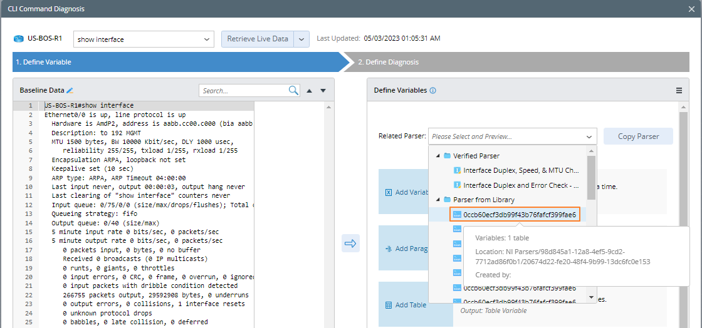702x328 pixels.
Task: Select Interface Duplex, Speed, & MTU parser
Action: pyautogui.click(x=521, y=170)
